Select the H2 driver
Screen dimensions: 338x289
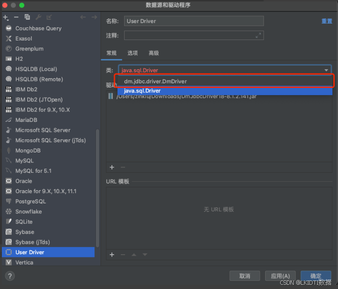click(48, 59)
